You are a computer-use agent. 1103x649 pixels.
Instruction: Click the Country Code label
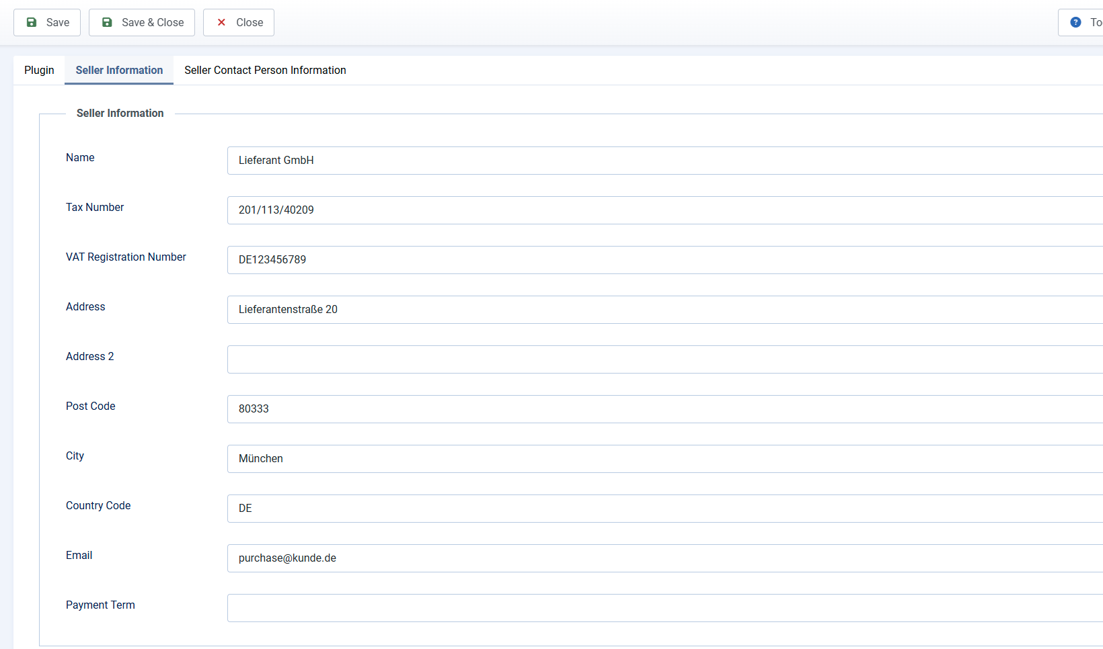[x=98, y=505]
